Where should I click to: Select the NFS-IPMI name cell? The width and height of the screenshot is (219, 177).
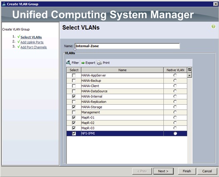122,133
